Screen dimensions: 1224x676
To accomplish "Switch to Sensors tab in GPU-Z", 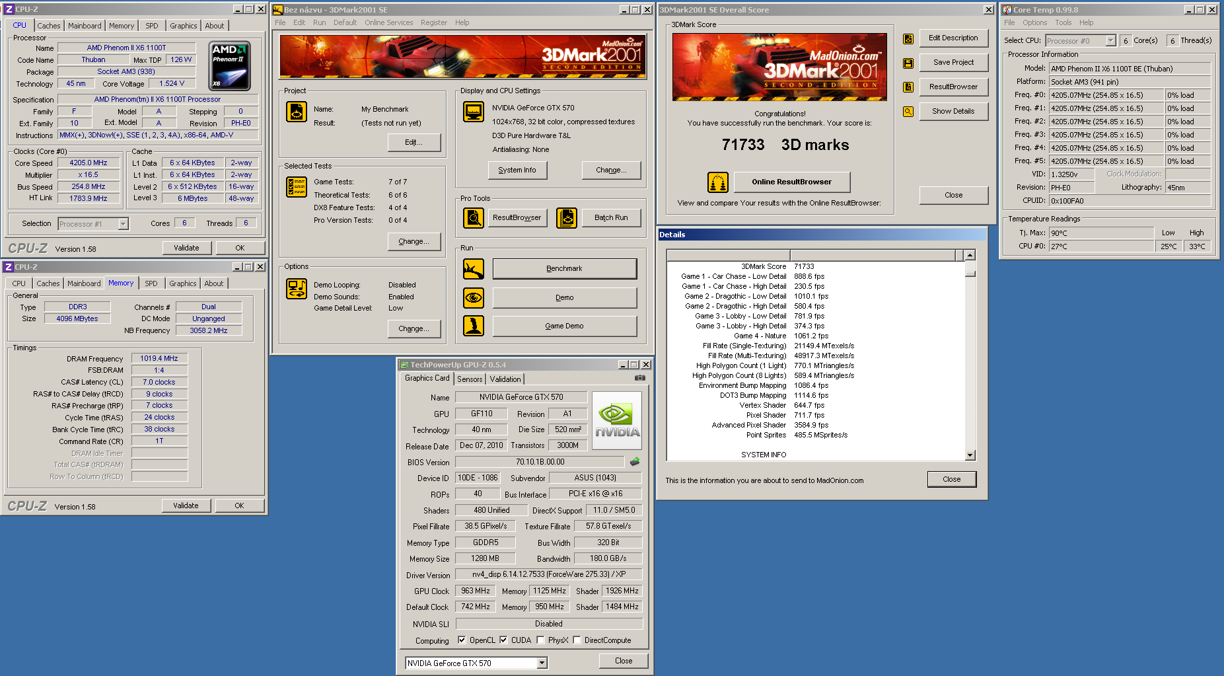I will (470, 379).
